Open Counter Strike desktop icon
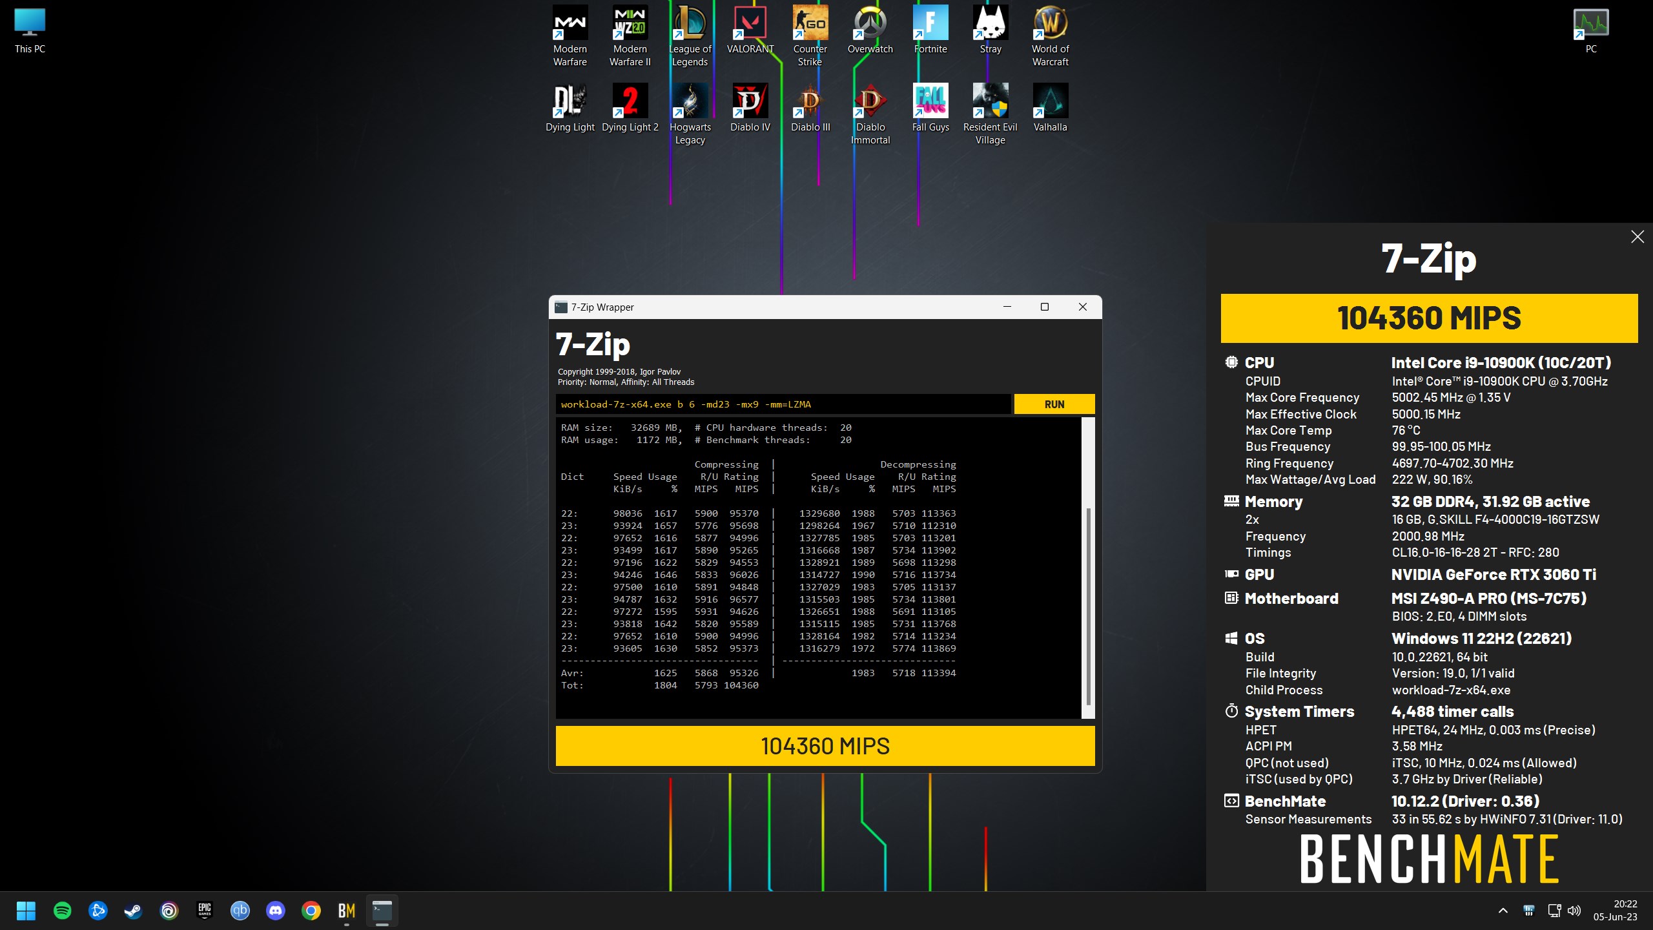Image resolution: width=1653 pixels, height=930 pixels. (810, 36)
